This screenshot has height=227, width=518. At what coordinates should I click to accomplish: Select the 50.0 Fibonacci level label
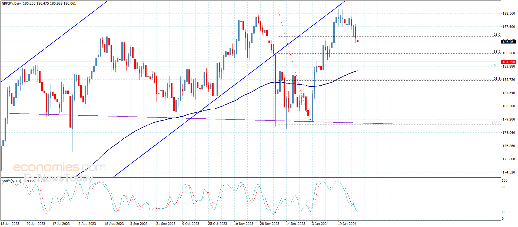[497, 65]
